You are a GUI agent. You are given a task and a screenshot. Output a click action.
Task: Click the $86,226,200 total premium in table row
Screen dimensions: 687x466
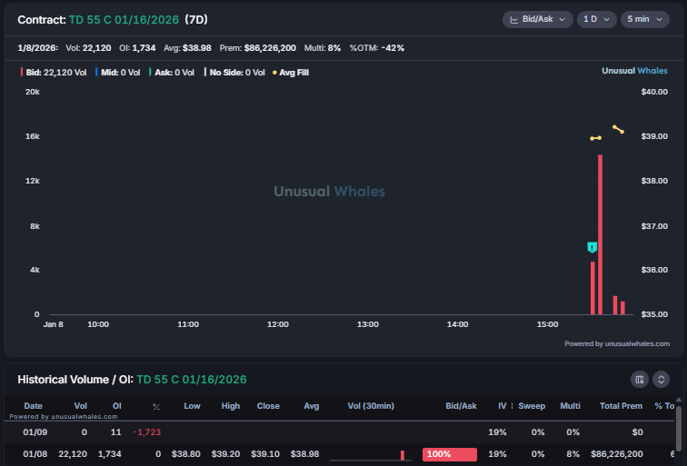(616, 454)
